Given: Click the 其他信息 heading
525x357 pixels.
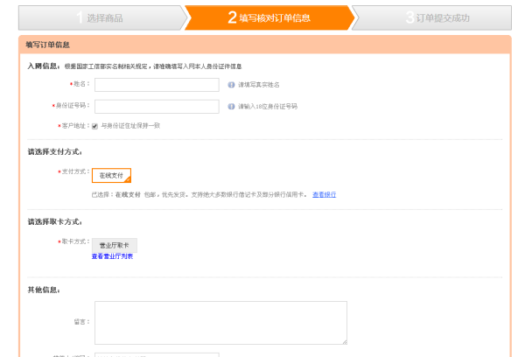Looking at the screenshot, I should [44, 290].
